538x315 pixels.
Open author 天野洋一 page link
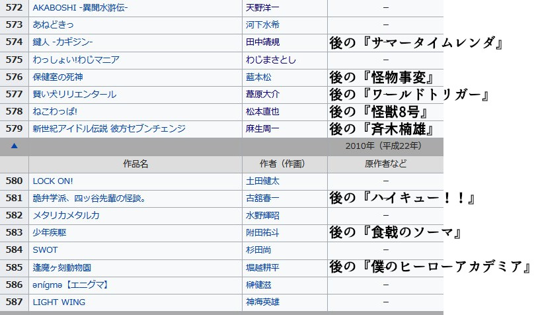(x=262, y=7)
